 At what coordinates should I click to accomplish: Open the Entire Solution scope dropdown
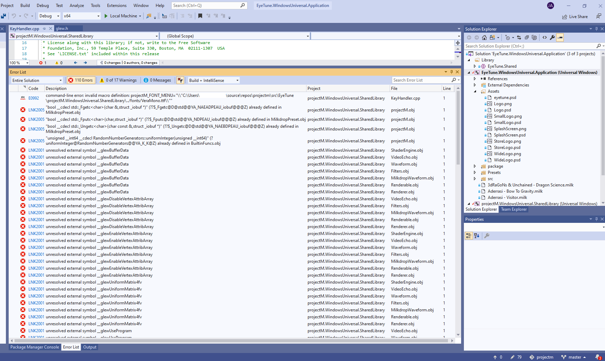[36, 80]
